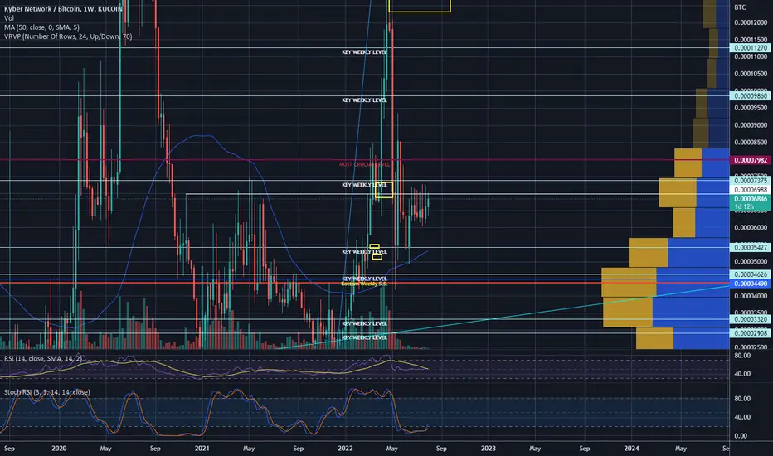The image size is (773, 456).
Task: Open the RSI (14, close, SMA, 14, 2) legend
Action: point(43,358)
